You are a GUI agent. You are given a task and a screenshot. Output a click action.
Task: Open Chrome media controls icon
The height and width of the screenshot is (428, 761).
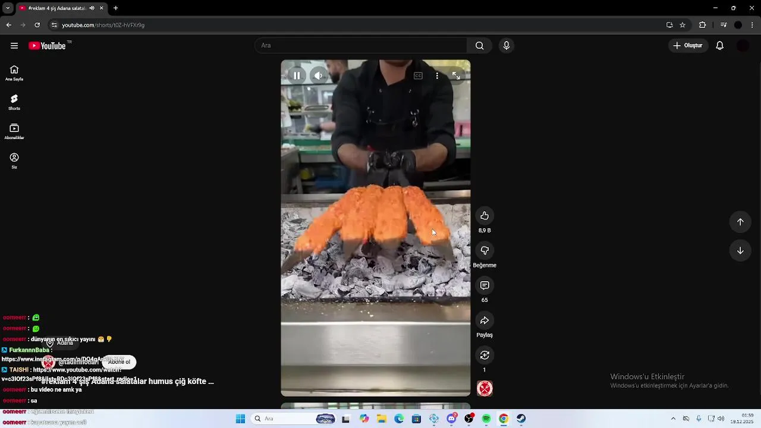pos(724,25)
